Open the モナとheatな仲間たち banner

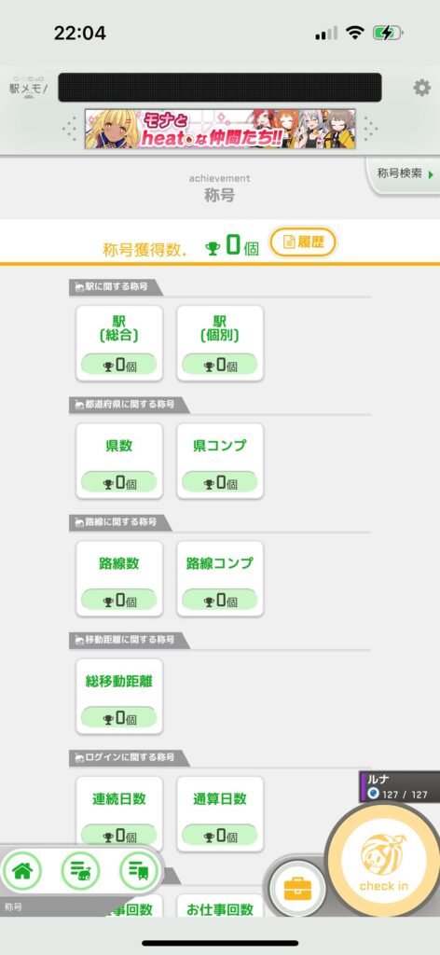(x=220, y=129)
